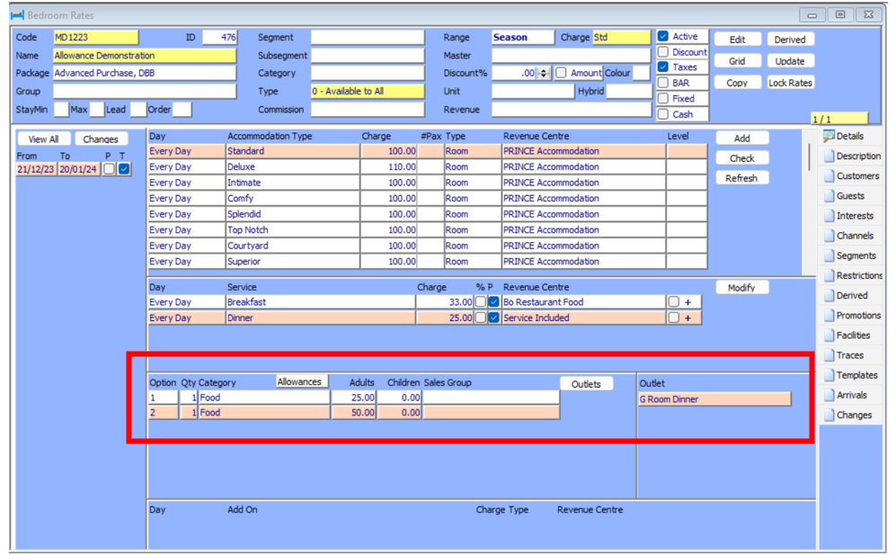Click the Package field Advanced Purchase, DBB
Image resolution: width=896 pixels, height=555 pixels.
[x=145, y=73]
